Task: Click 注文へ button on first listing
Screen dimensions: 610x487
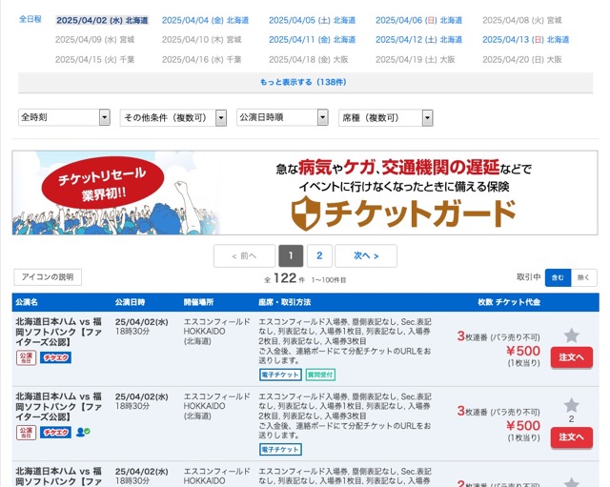Action: (572, 357)
